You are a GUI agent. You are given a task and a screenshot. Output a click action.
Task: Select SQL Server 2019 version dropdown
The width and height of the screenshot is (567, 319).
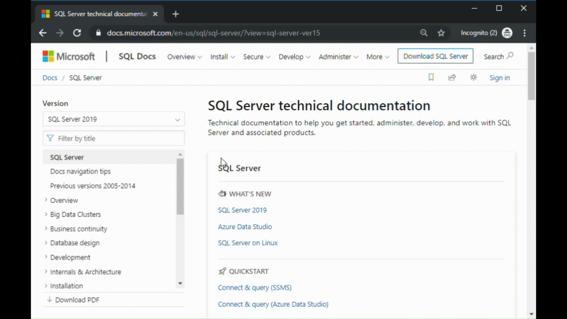tap(113, 119)
